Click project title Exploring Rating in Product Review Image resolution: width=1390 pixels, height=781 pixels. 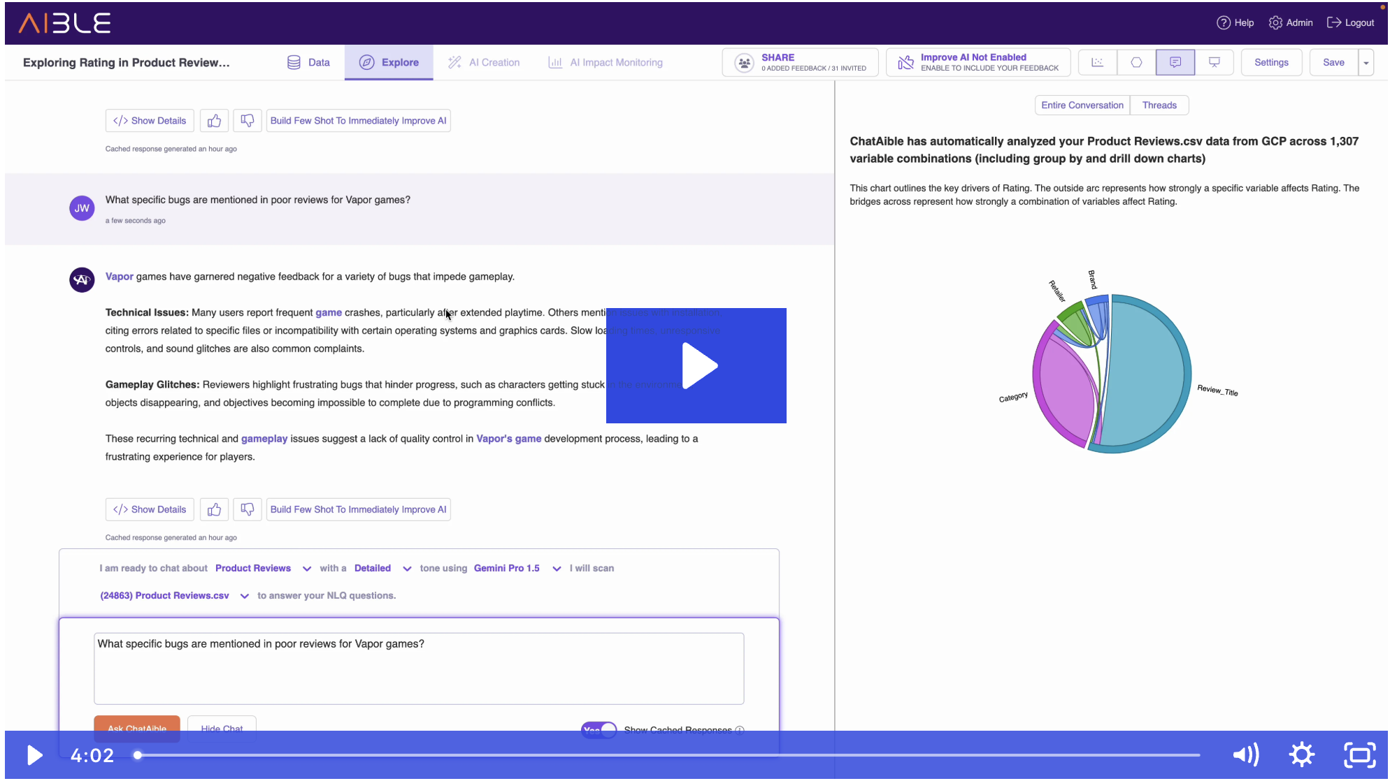(x=126, y=62)
